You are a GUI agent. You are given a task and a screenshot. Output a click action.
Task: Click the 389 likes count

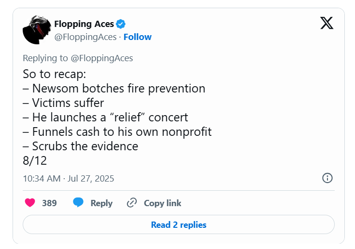point(49,203)
